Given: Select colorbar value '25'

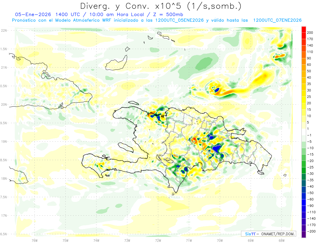Looking at the screenshot, I should tap(309, 97).
